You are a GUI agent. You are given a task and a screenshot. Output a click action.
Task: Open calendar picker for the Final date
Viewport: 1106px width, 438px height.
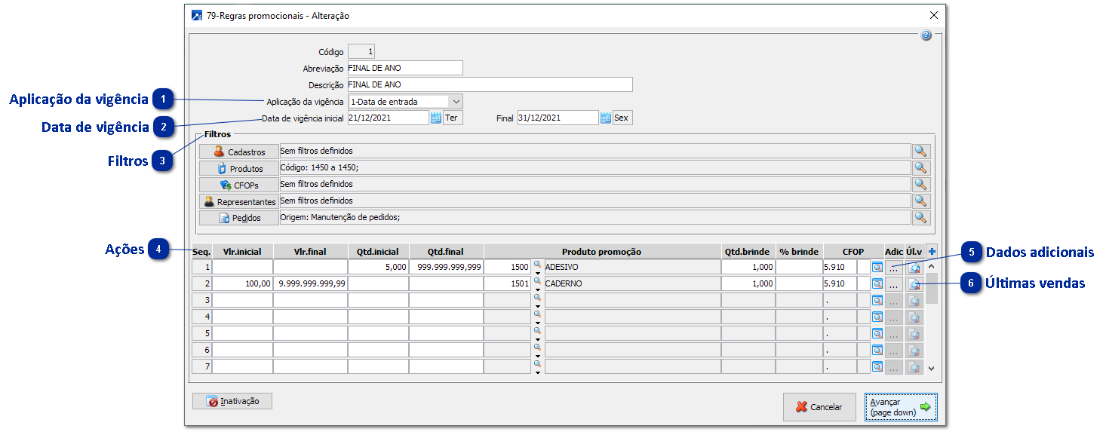tap(605, 118)
